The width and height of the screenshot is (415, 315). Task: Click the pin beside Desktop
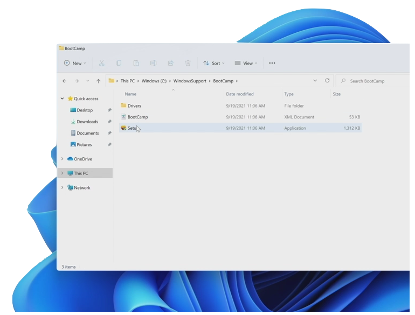pyautogui.click(x=109, y=110)
